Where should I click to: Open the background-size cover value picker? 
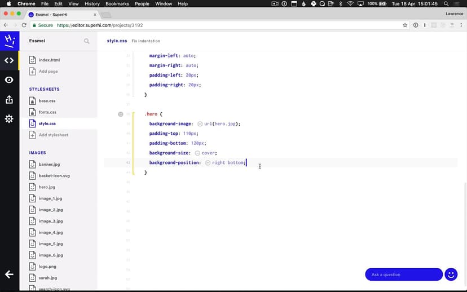[x=197, y=153]
